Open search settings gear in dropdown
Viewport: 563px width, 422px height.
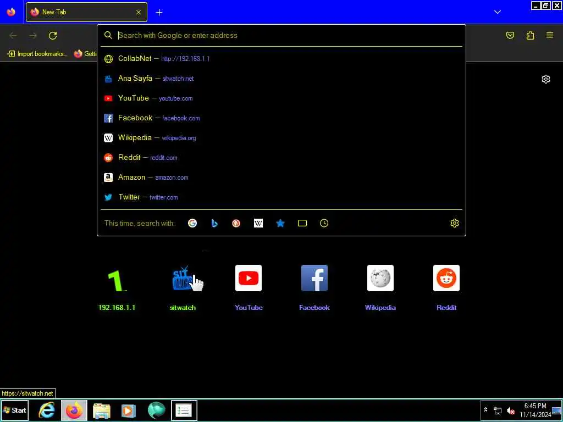pos(455,223)
